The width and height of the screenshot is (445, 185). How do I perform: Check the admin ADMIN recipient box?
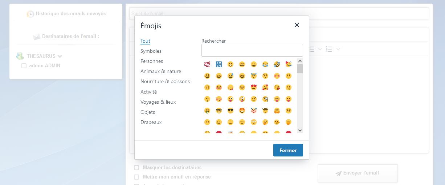24,66
